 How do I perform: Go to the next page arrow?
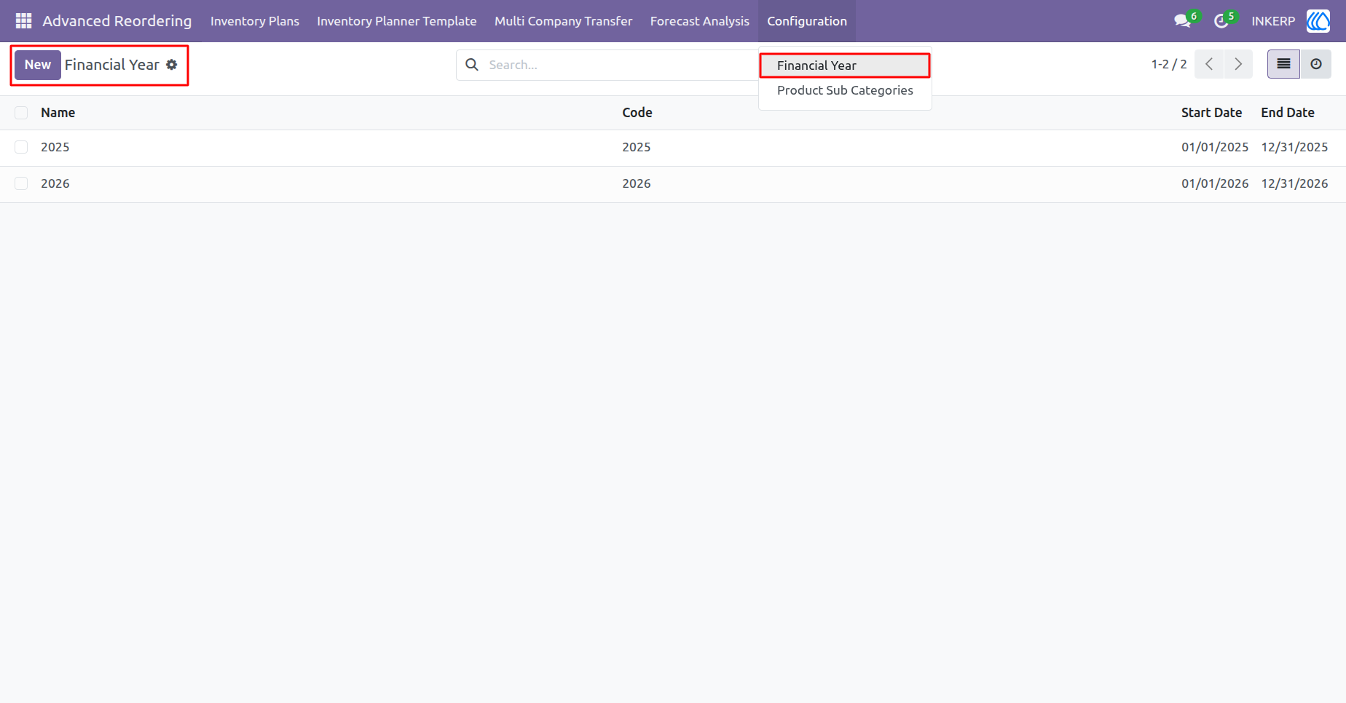(x=1238, y=64)
